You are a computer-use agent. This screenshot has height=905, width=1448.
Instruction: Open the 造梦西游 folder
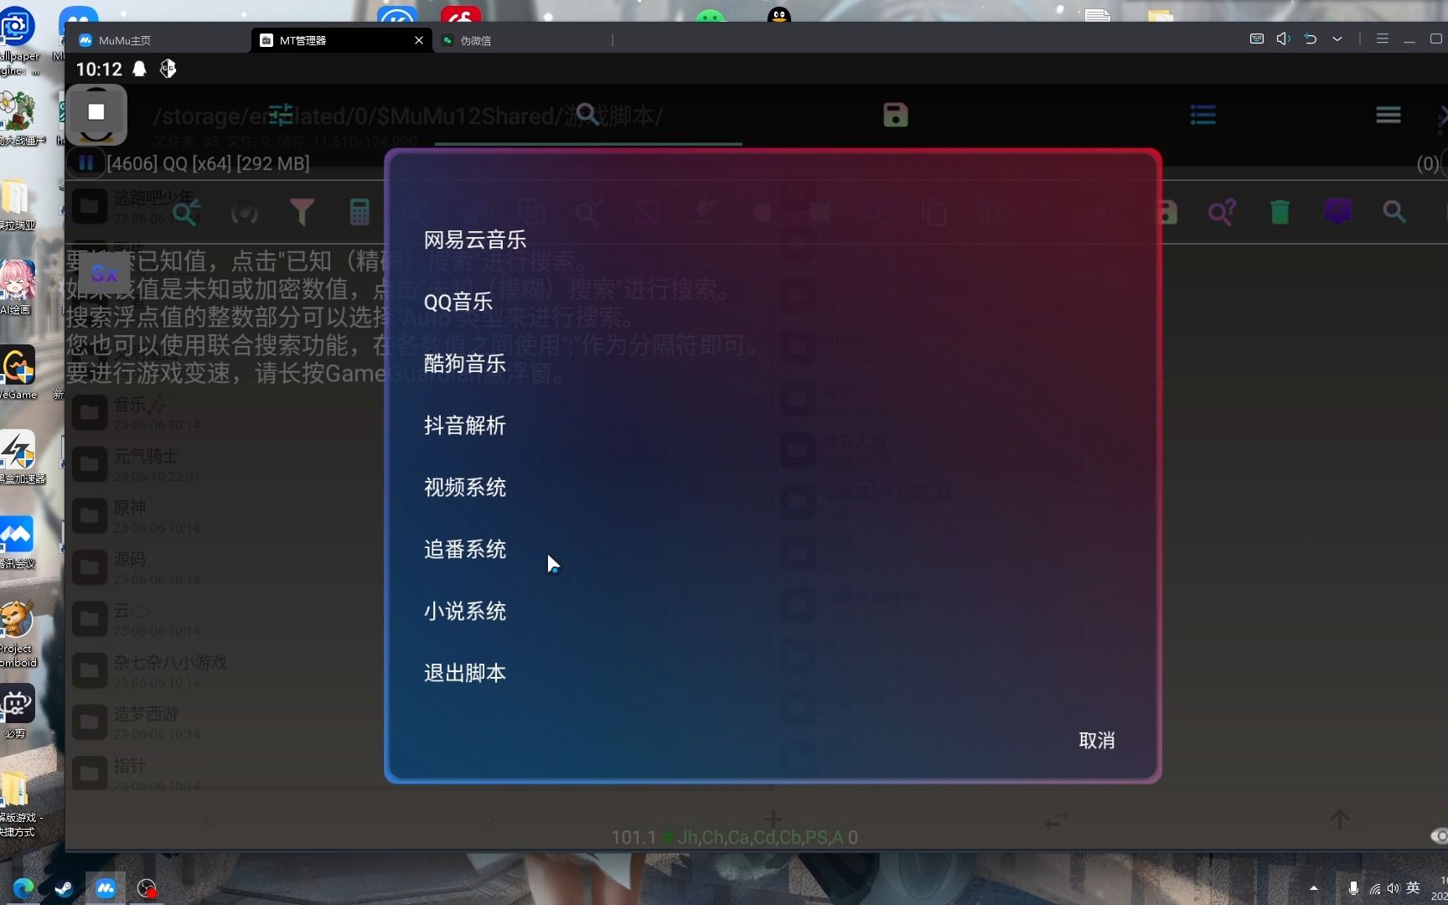(226, 721)
